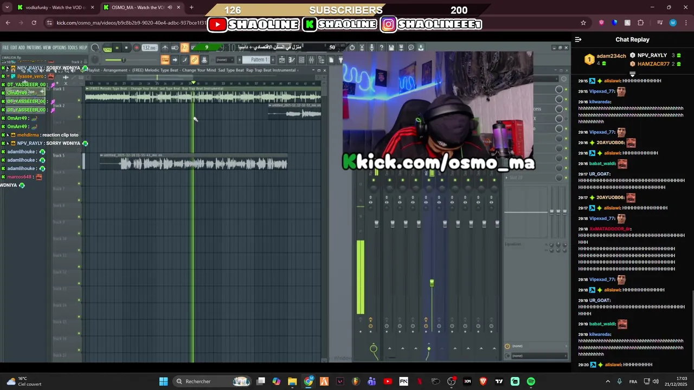
Task: Stop playback in FL Studio transport
Action: coord(126,48)
